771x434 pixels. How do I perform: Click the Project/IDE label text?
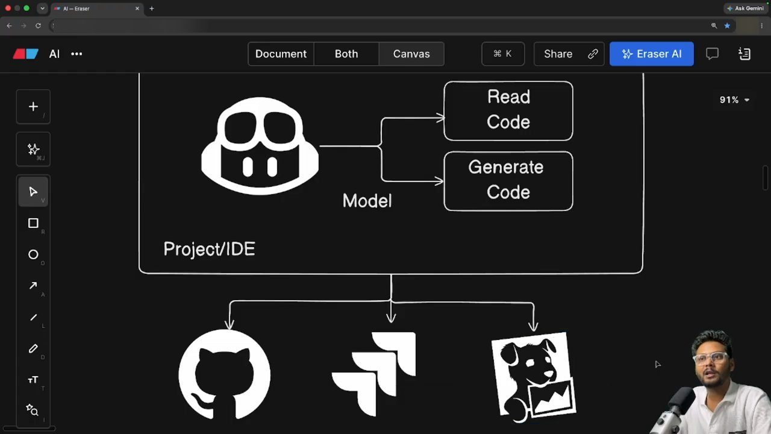coord(209,249)
